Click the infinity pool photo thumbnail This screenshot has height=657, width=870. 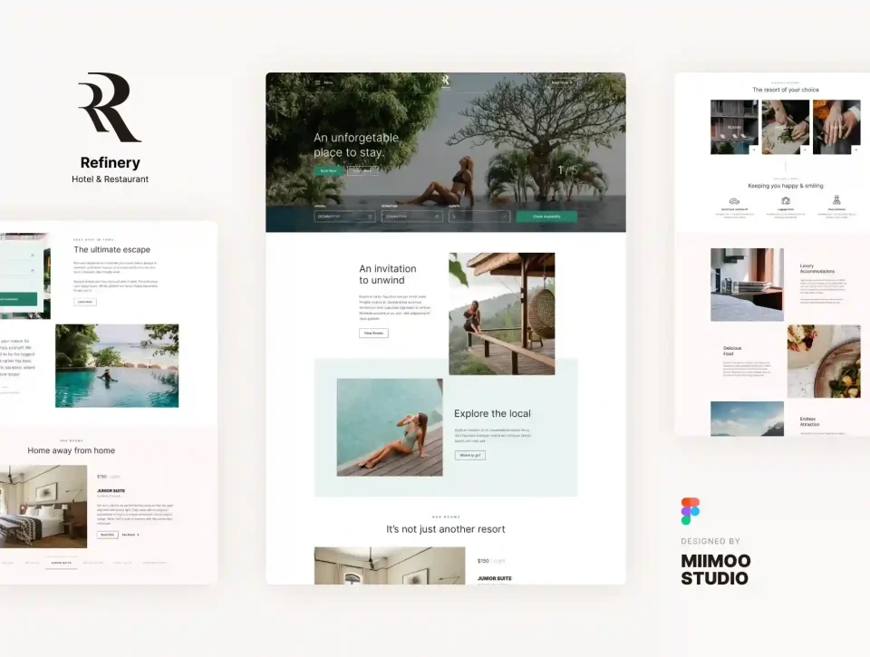pyautogui.click(x=117, y=365)
